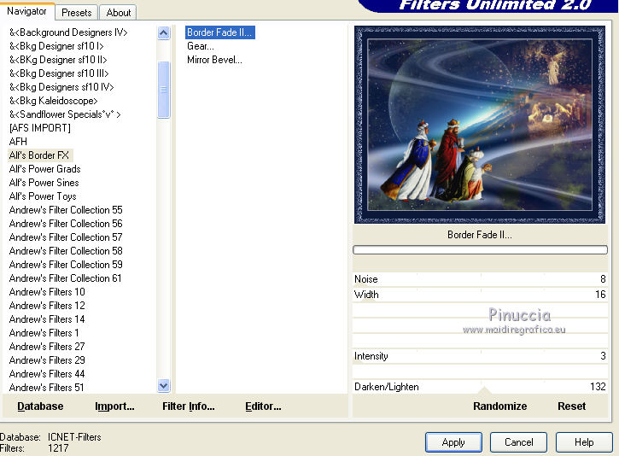This screenshot has height=456, width=619.
Task: Pick Andrew's Filters 1
Action: pyautogui.click(x=44, y=333)
